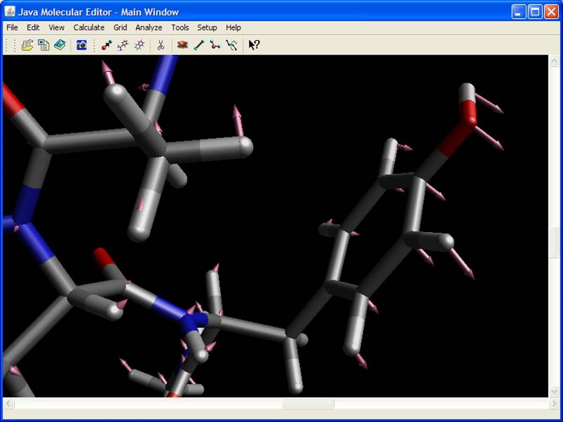563x422 pixels.
Task: Click the documents icon with X mark
Action: tap(43, 45)
